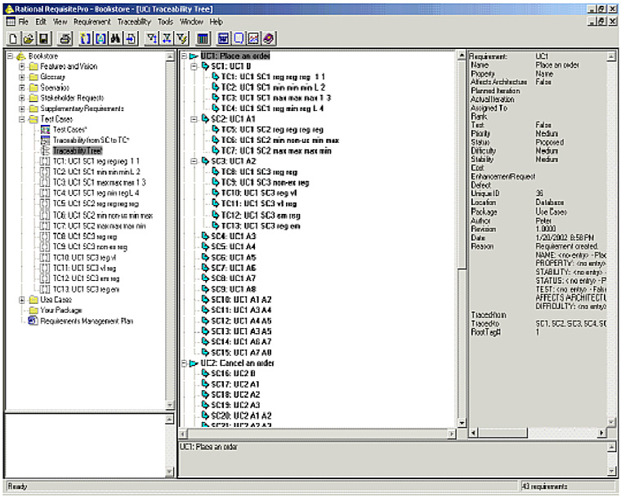Expand the Scenarios folder
The height and width of the screenshot is (498, 621).
22,87
